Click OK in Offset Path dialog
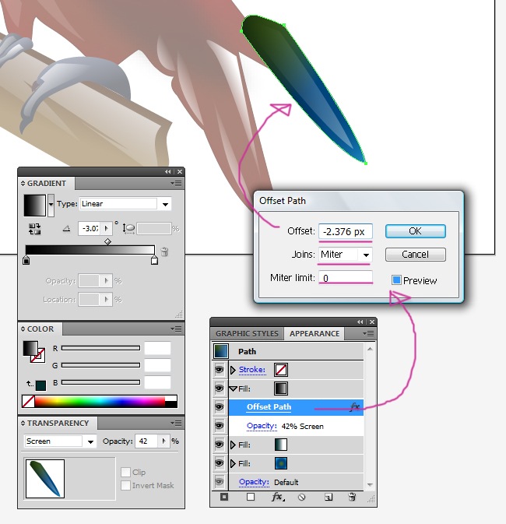Screen dimensions: 506x524 (x=415, y=231)
